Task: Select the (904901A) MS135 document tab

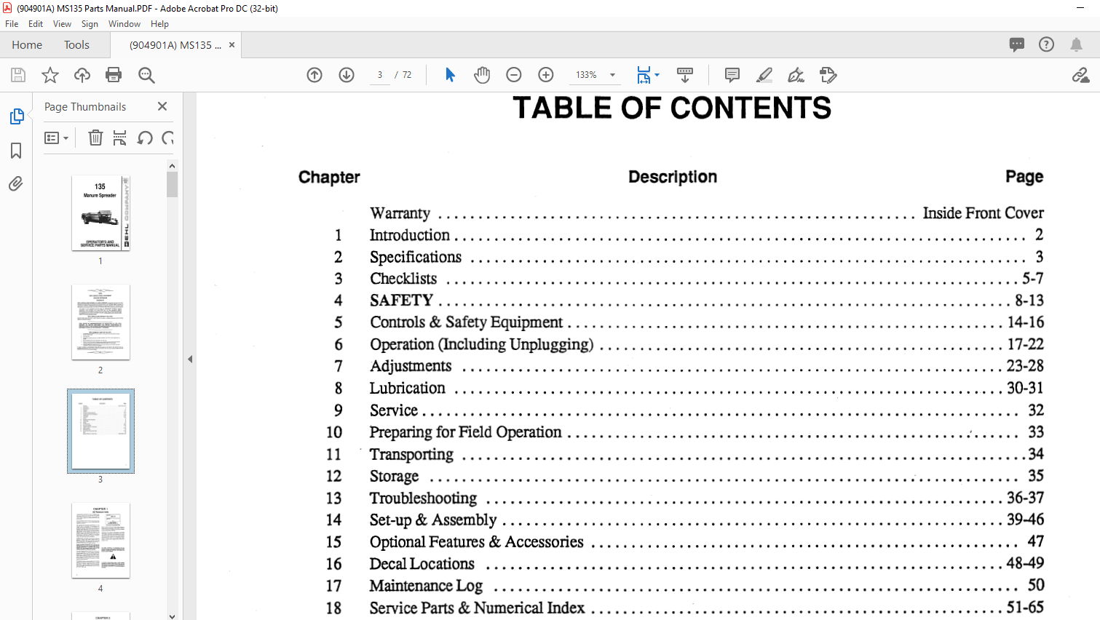Action: (x=175, y=45)
